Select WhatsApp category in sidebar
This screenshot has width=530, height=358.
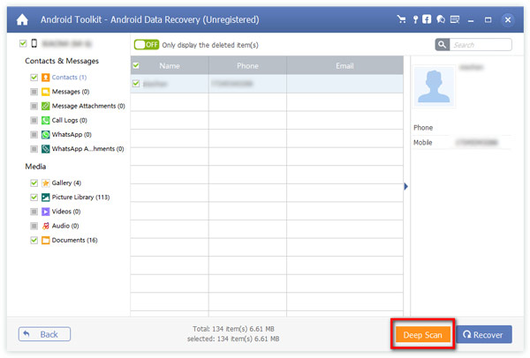[72, 134]
